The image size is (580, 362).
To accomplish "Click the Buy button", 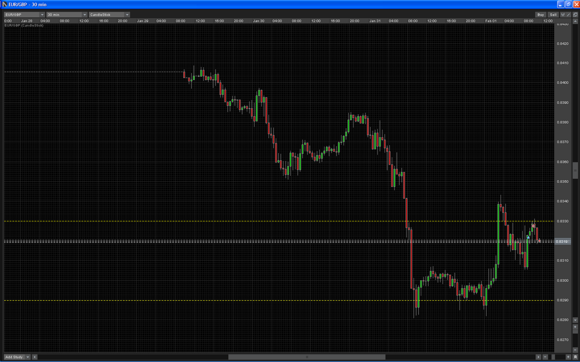I will 541,15.
